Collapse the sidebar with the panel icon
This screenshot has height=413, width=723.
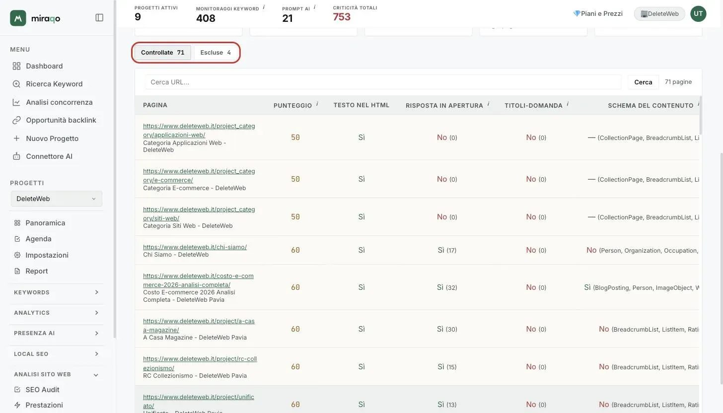tap(99, 18)
